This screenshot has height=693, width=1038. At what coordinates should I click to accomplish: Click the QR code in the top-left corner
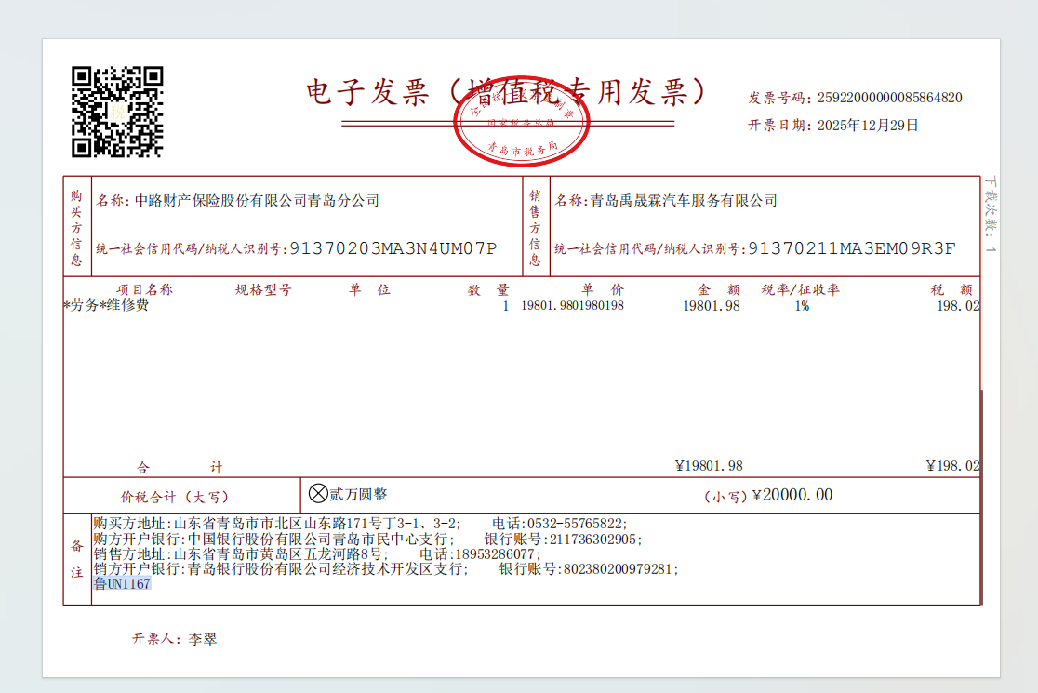tap(117, 112)
